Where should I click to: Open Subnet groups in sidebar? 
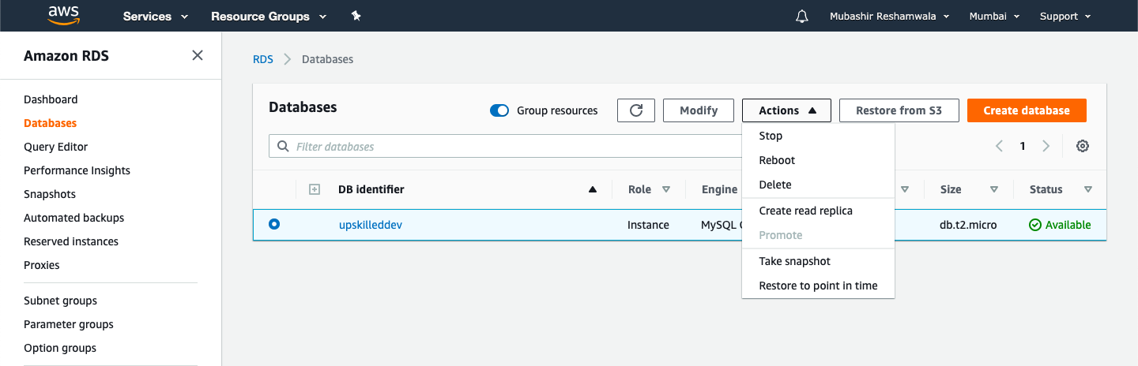click(60, 301)
